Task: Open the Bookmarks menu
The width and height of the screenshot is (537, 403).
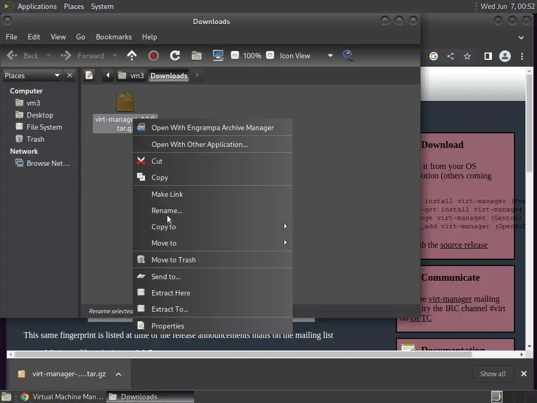Action: click(113, 37)
